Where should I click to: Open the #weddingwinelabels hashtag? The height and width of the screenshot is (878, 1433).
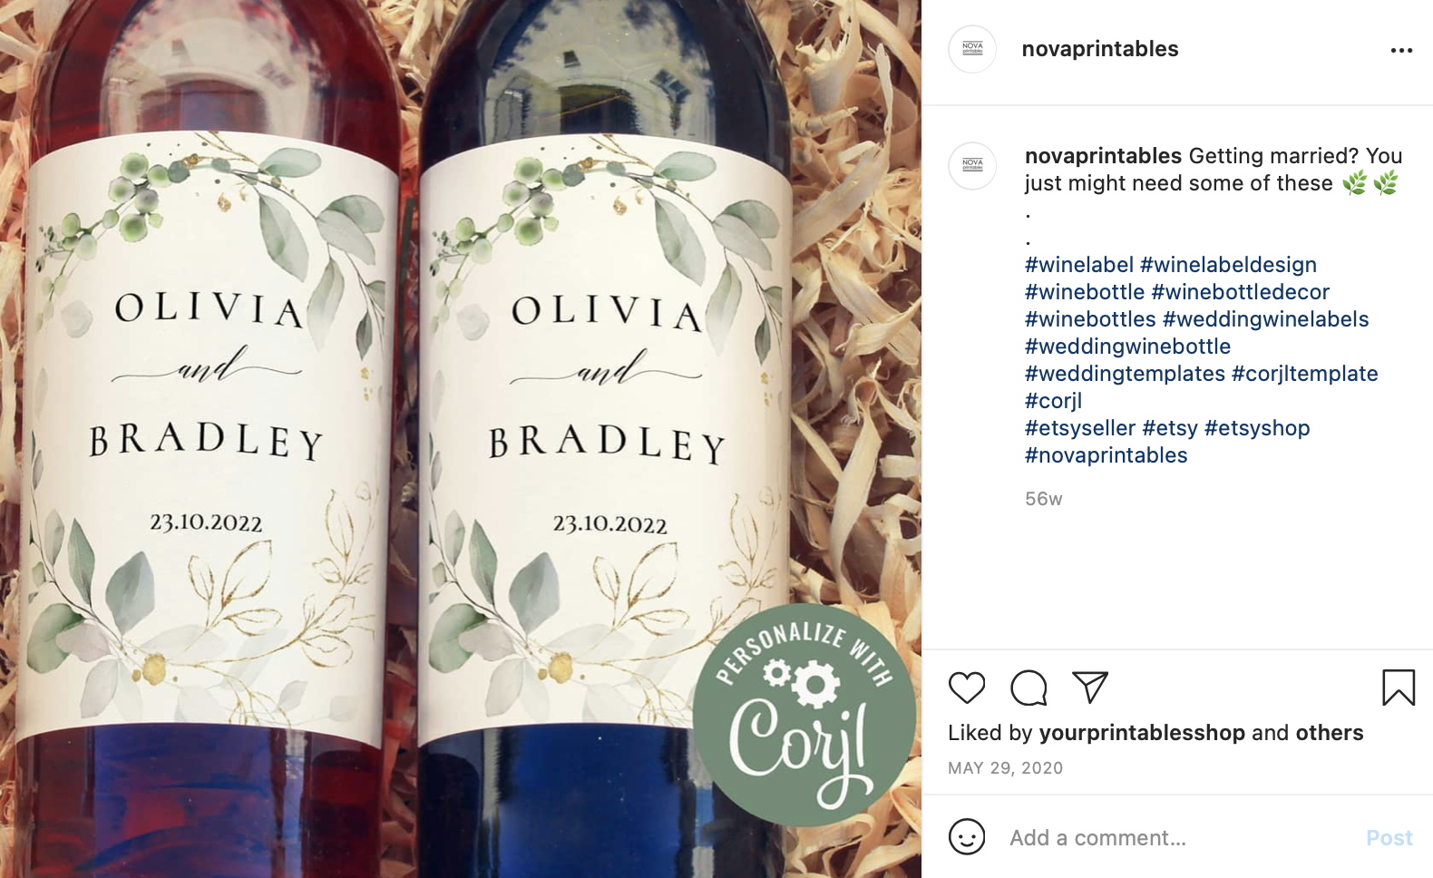coord(1265,319)
